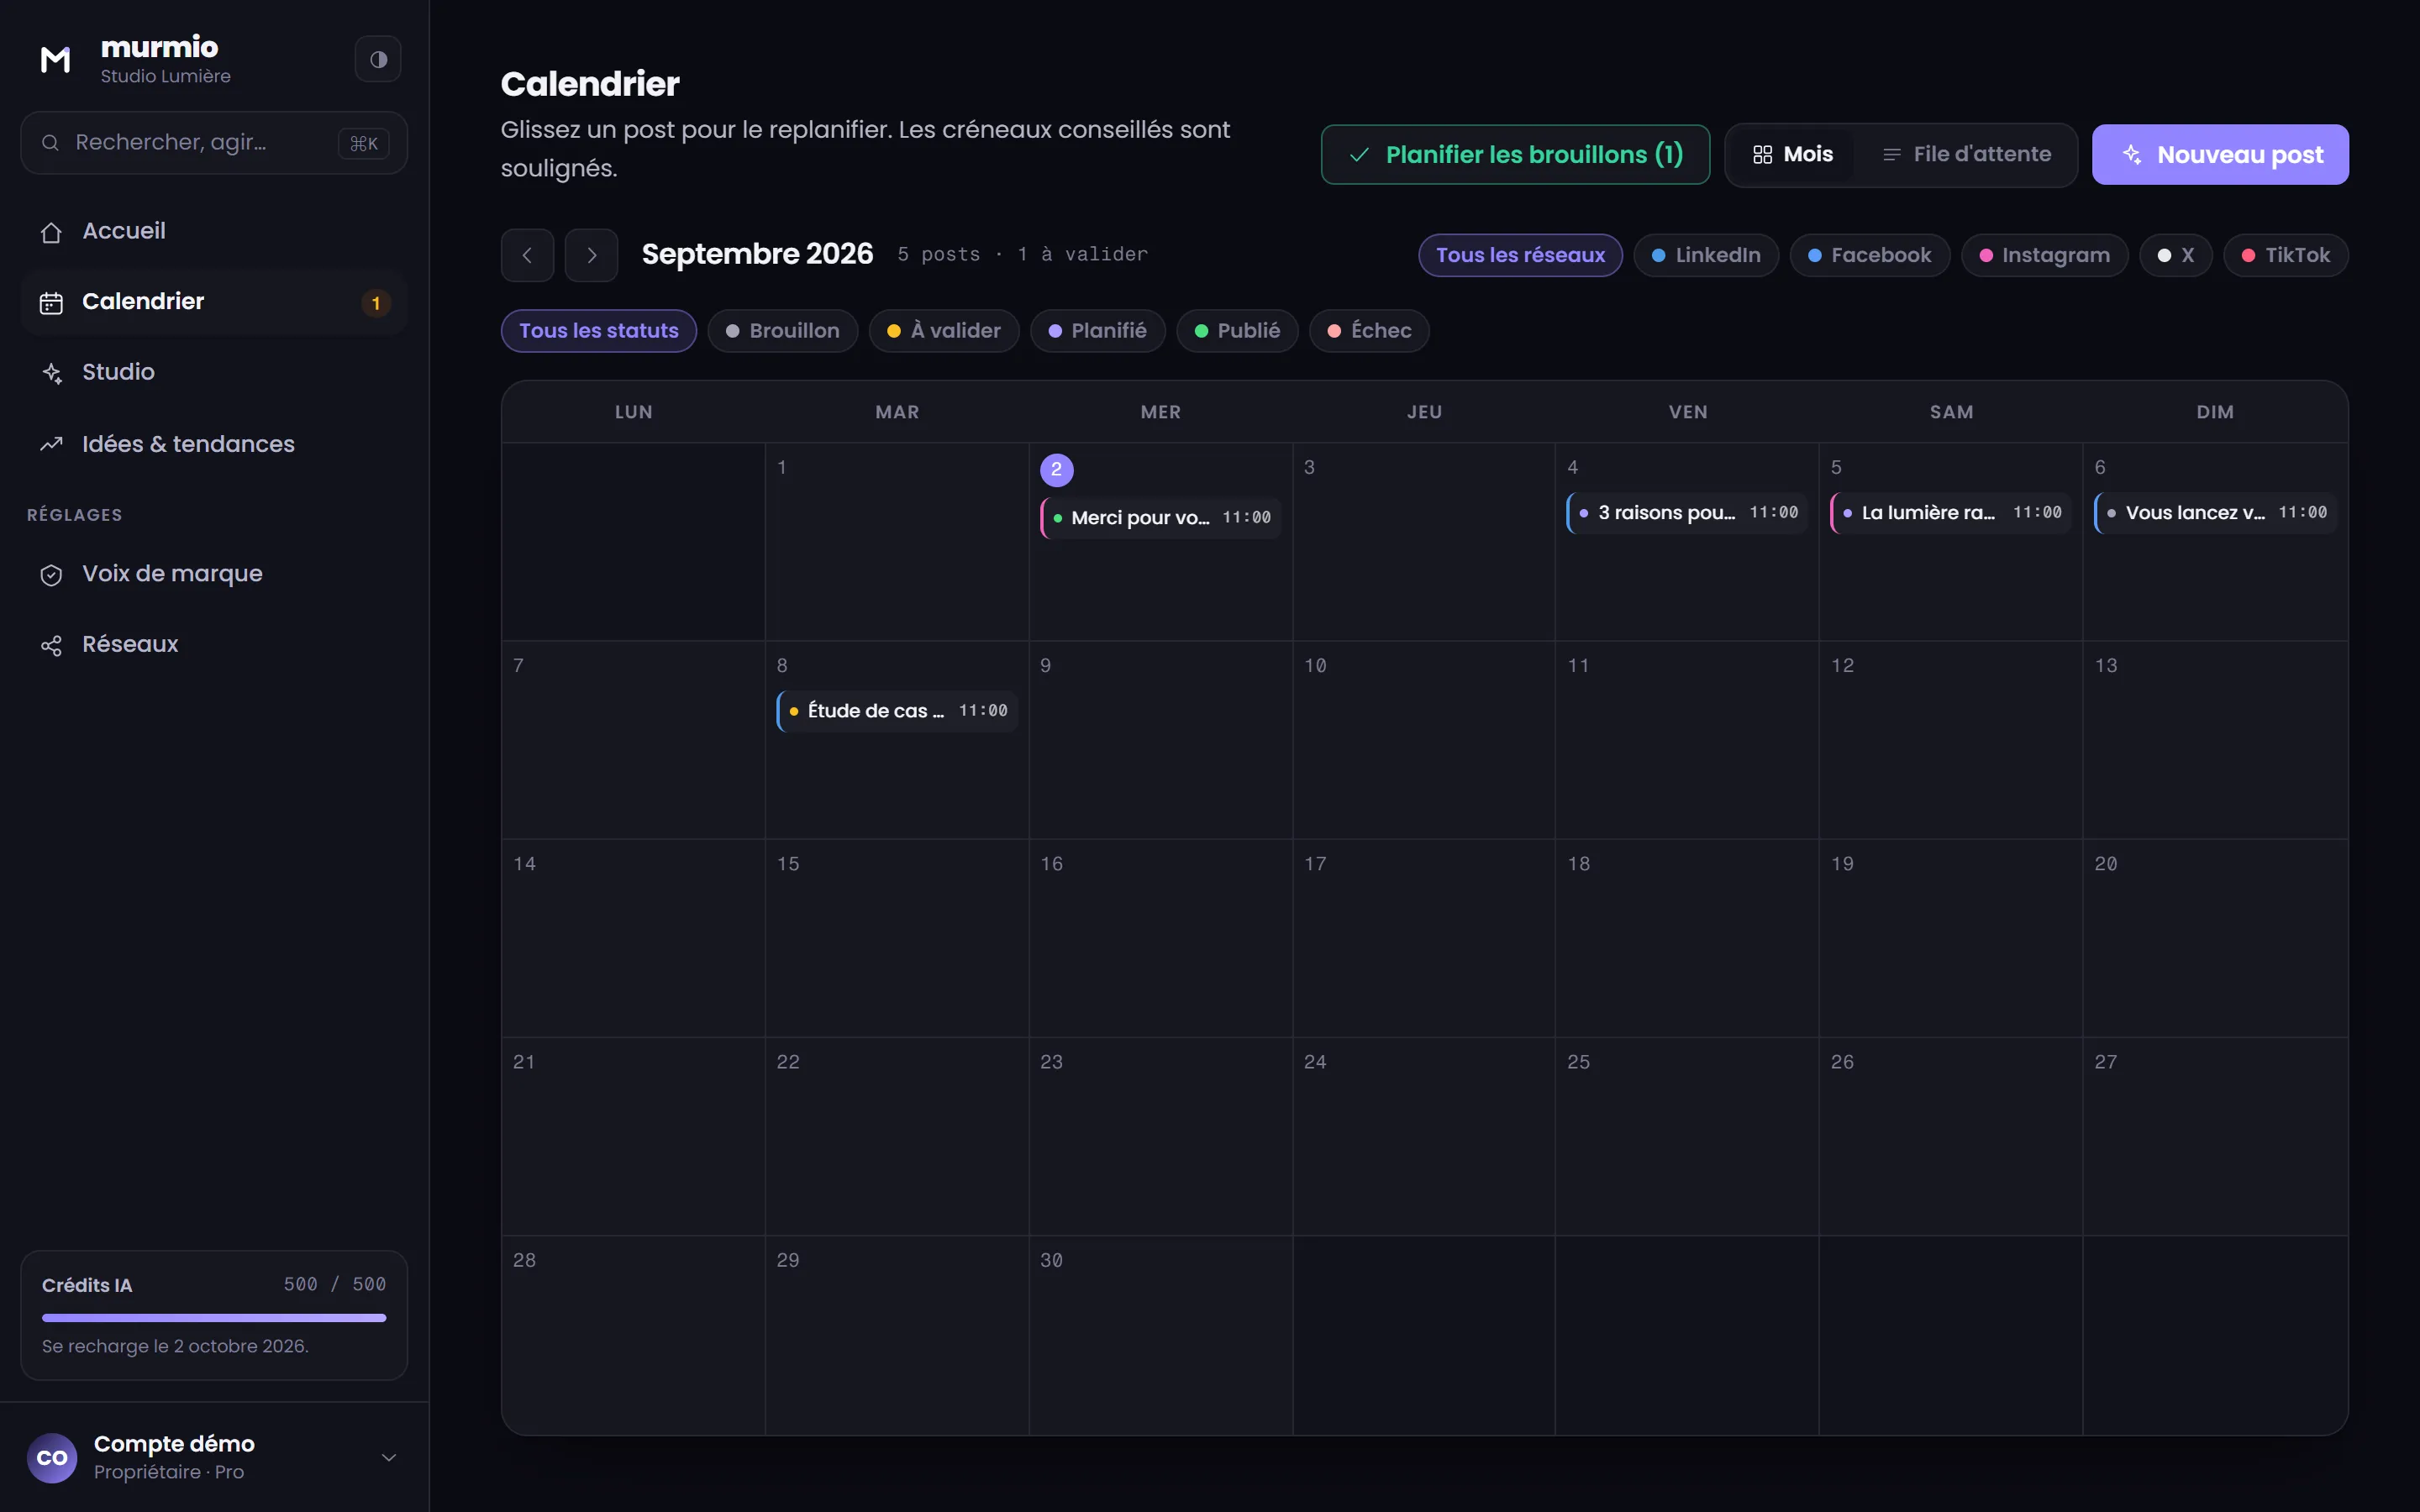
Task: Select Calendrier in the sidebar
Action: [214, 302]
